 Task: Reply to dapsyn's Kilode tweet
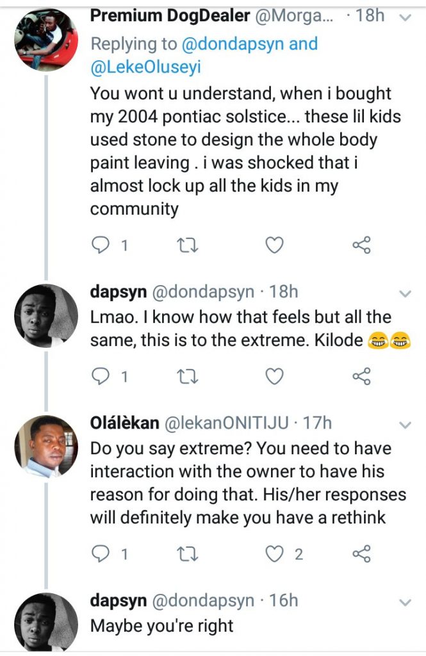(101, 377)
